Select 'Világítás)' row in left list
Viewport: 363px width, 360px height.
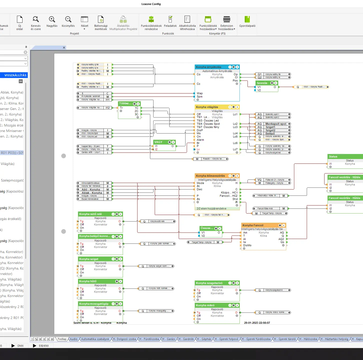pos(7,164)
